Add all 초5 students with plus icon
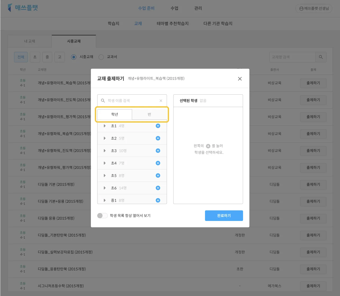Screen dimensions: 340x296 click(x=158, y=175)
